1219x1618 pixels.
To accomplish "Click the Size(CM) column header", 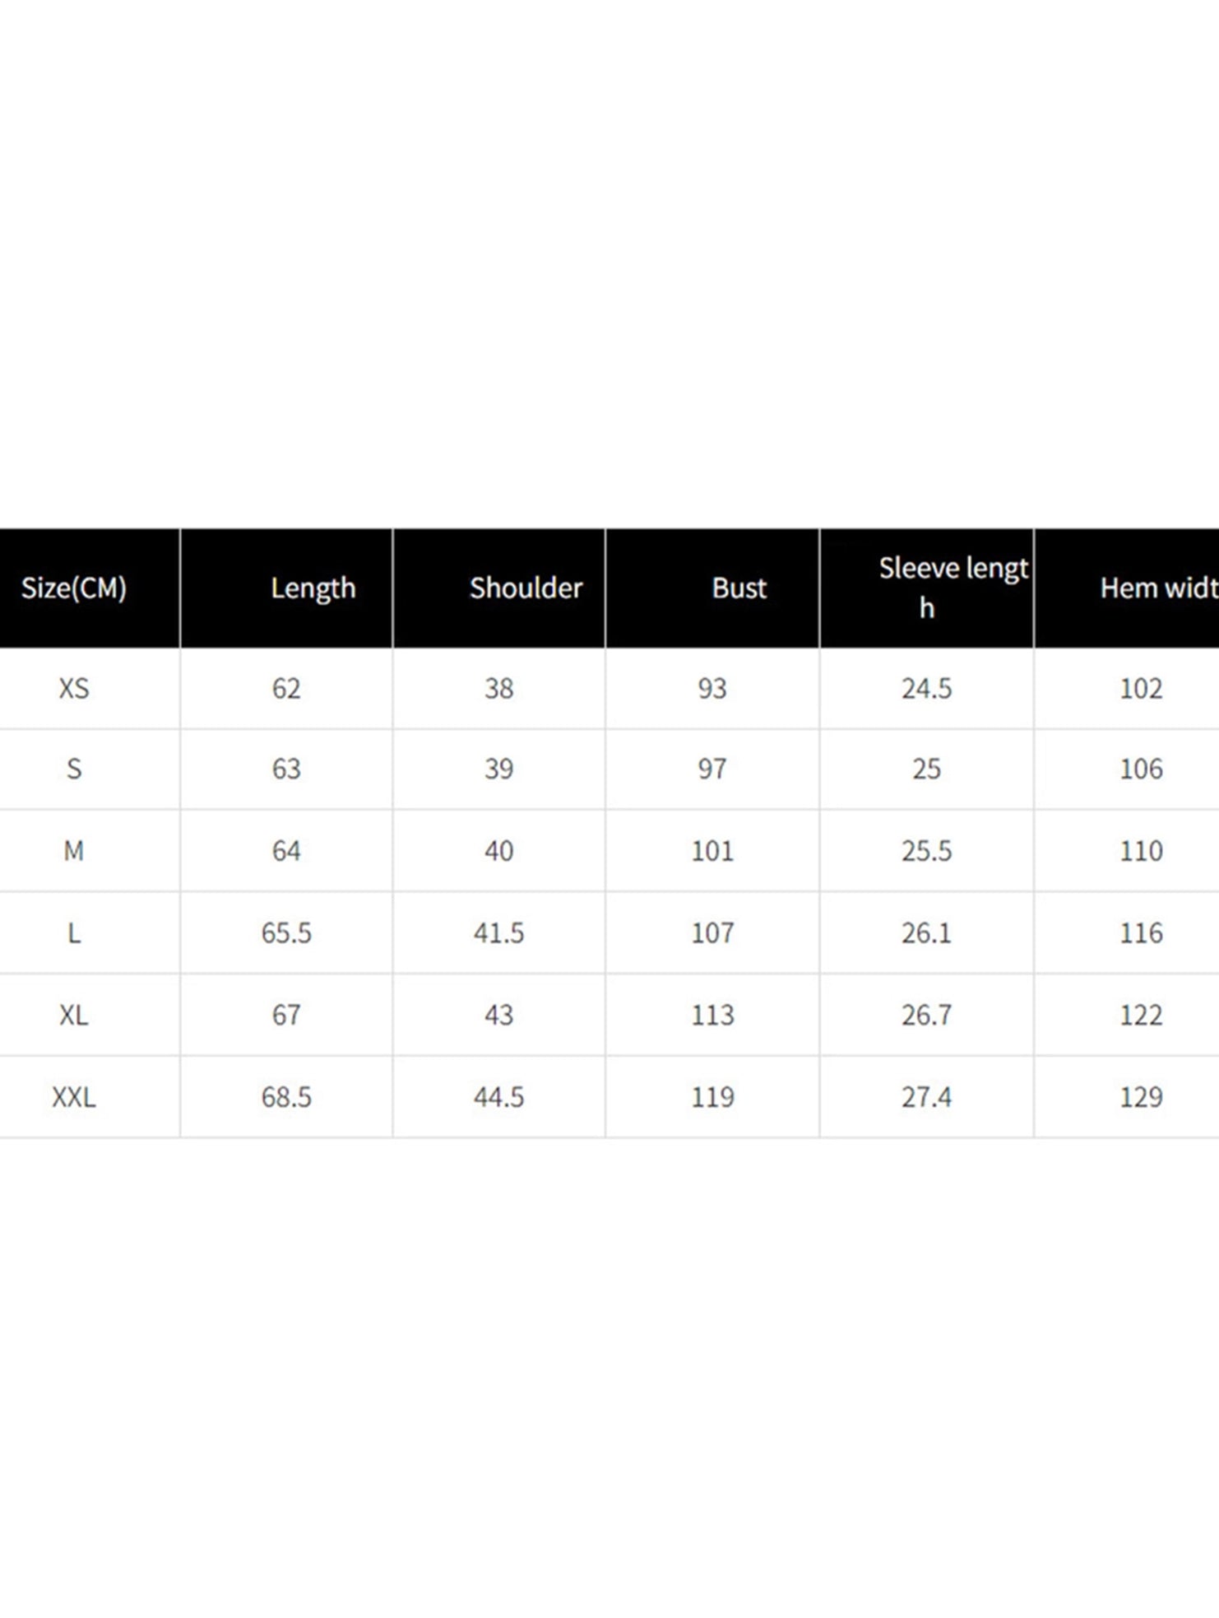I will point(74,588).
